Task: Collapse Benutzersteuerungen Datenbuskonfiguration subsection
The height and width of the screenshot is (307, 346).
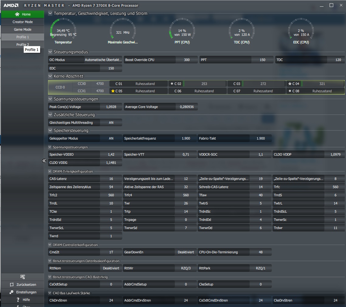Action: coord(50,261)
